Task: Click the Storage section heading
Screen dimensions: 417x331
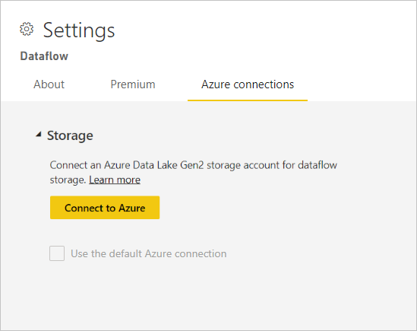Action: [70, 135]
